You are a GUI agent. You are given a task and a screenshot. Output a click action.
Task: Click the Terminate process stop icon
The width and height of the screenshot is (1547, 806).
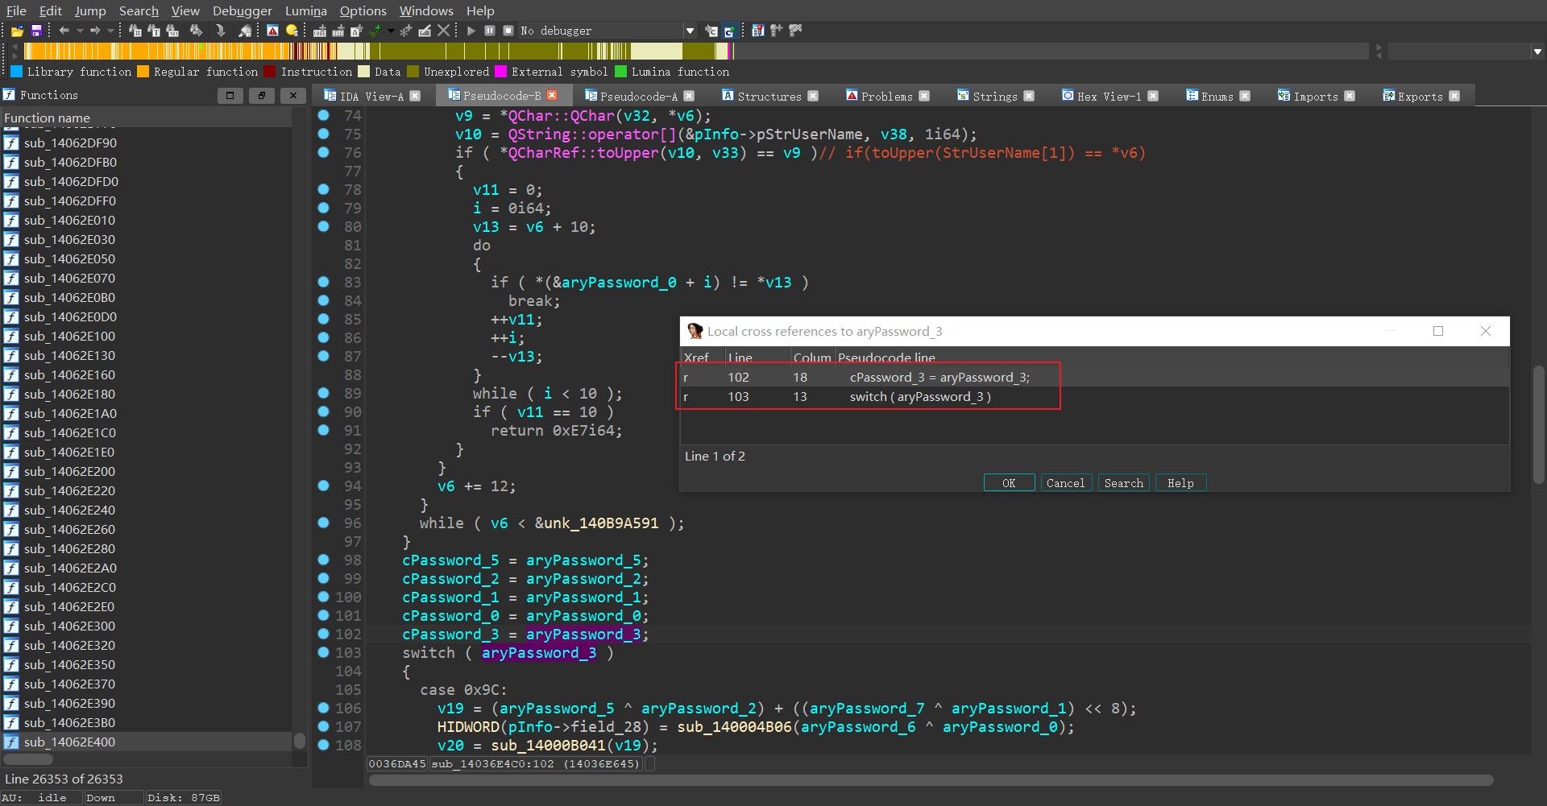pyautogui.click(x=508, y=31)
